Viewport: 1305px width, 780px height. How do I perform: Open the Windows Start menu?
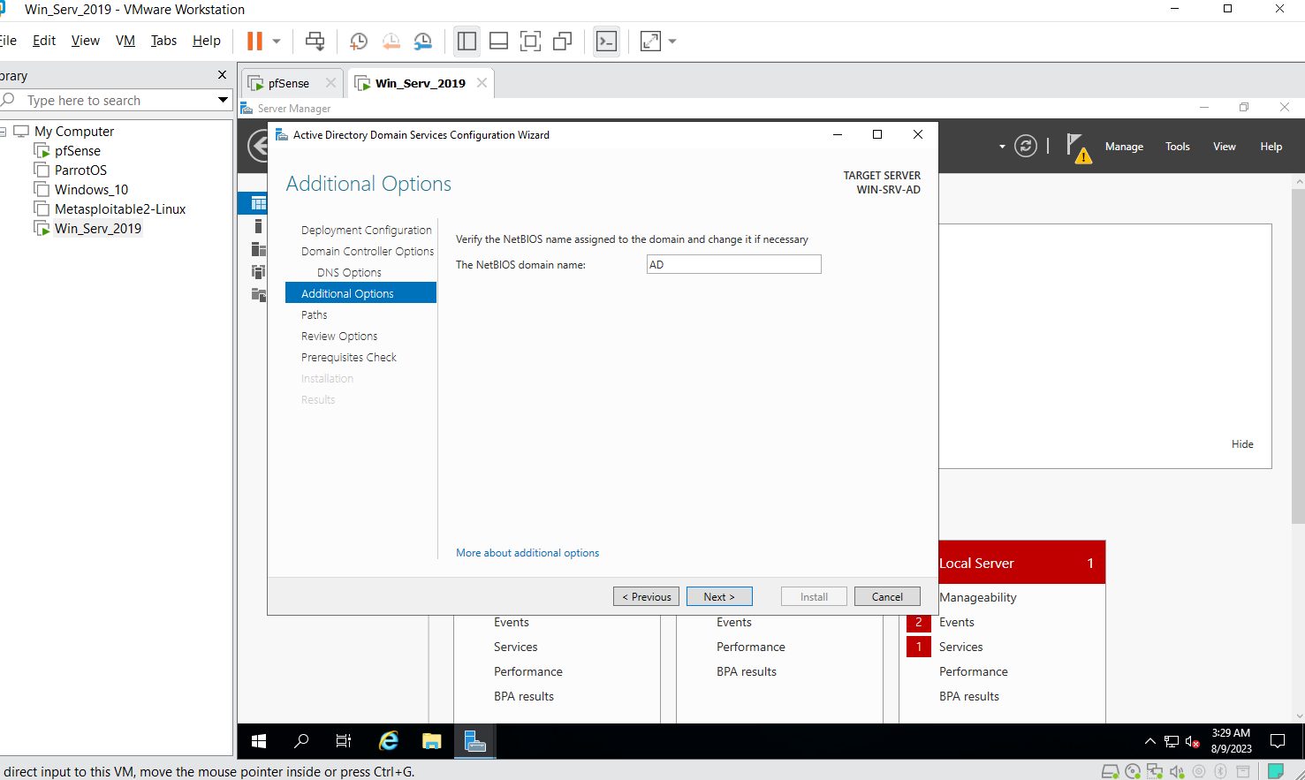tap(259, 741)
